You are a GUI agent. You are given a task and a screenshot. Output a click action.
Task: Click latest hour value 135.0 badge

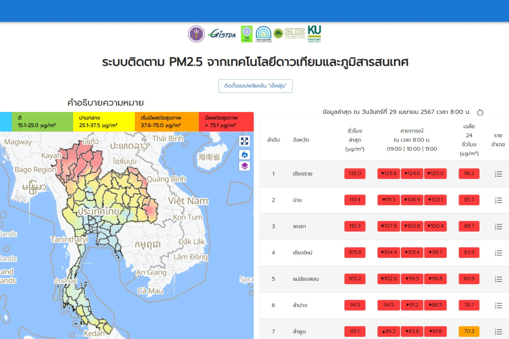point(355,174)
